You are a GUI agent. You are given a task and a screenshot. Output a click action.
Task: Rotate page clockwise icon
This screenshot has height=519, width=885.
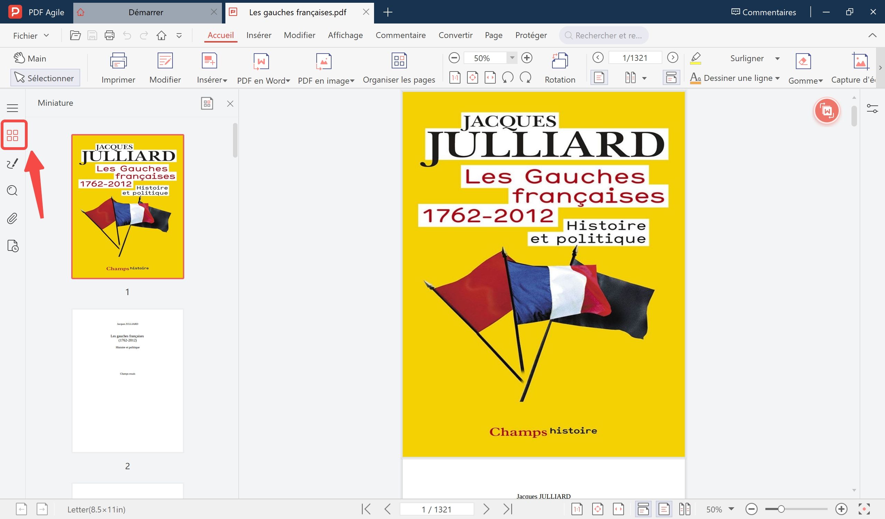coord(525,77)
